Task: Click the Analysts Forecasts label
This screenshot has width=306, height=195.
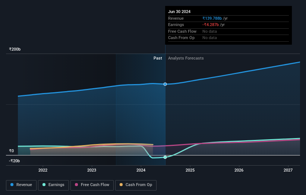Action: pos(186,58)
